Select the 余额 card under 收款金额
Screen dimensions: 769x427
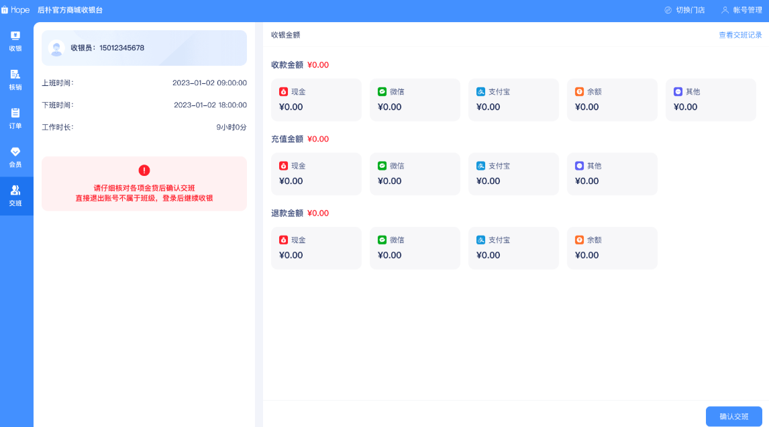pos(612,100)
